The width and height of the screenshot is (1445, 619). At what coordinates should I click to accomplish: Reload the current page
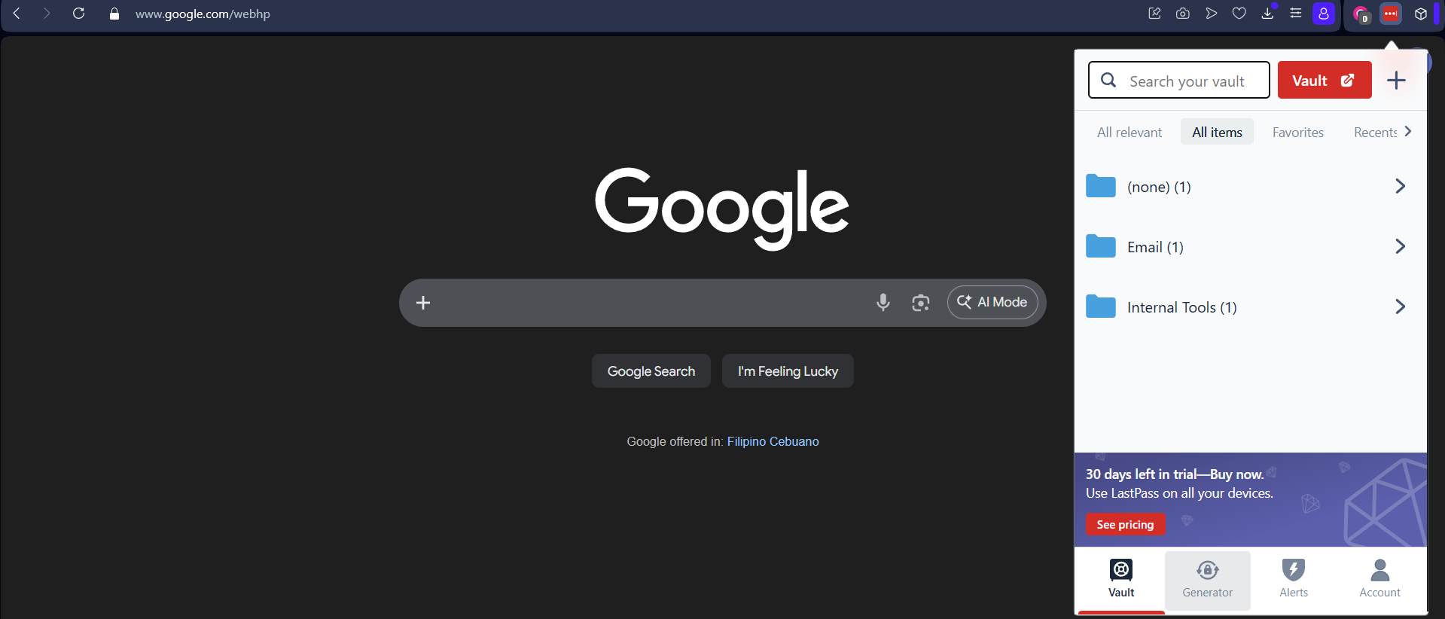tap(78, 14)
